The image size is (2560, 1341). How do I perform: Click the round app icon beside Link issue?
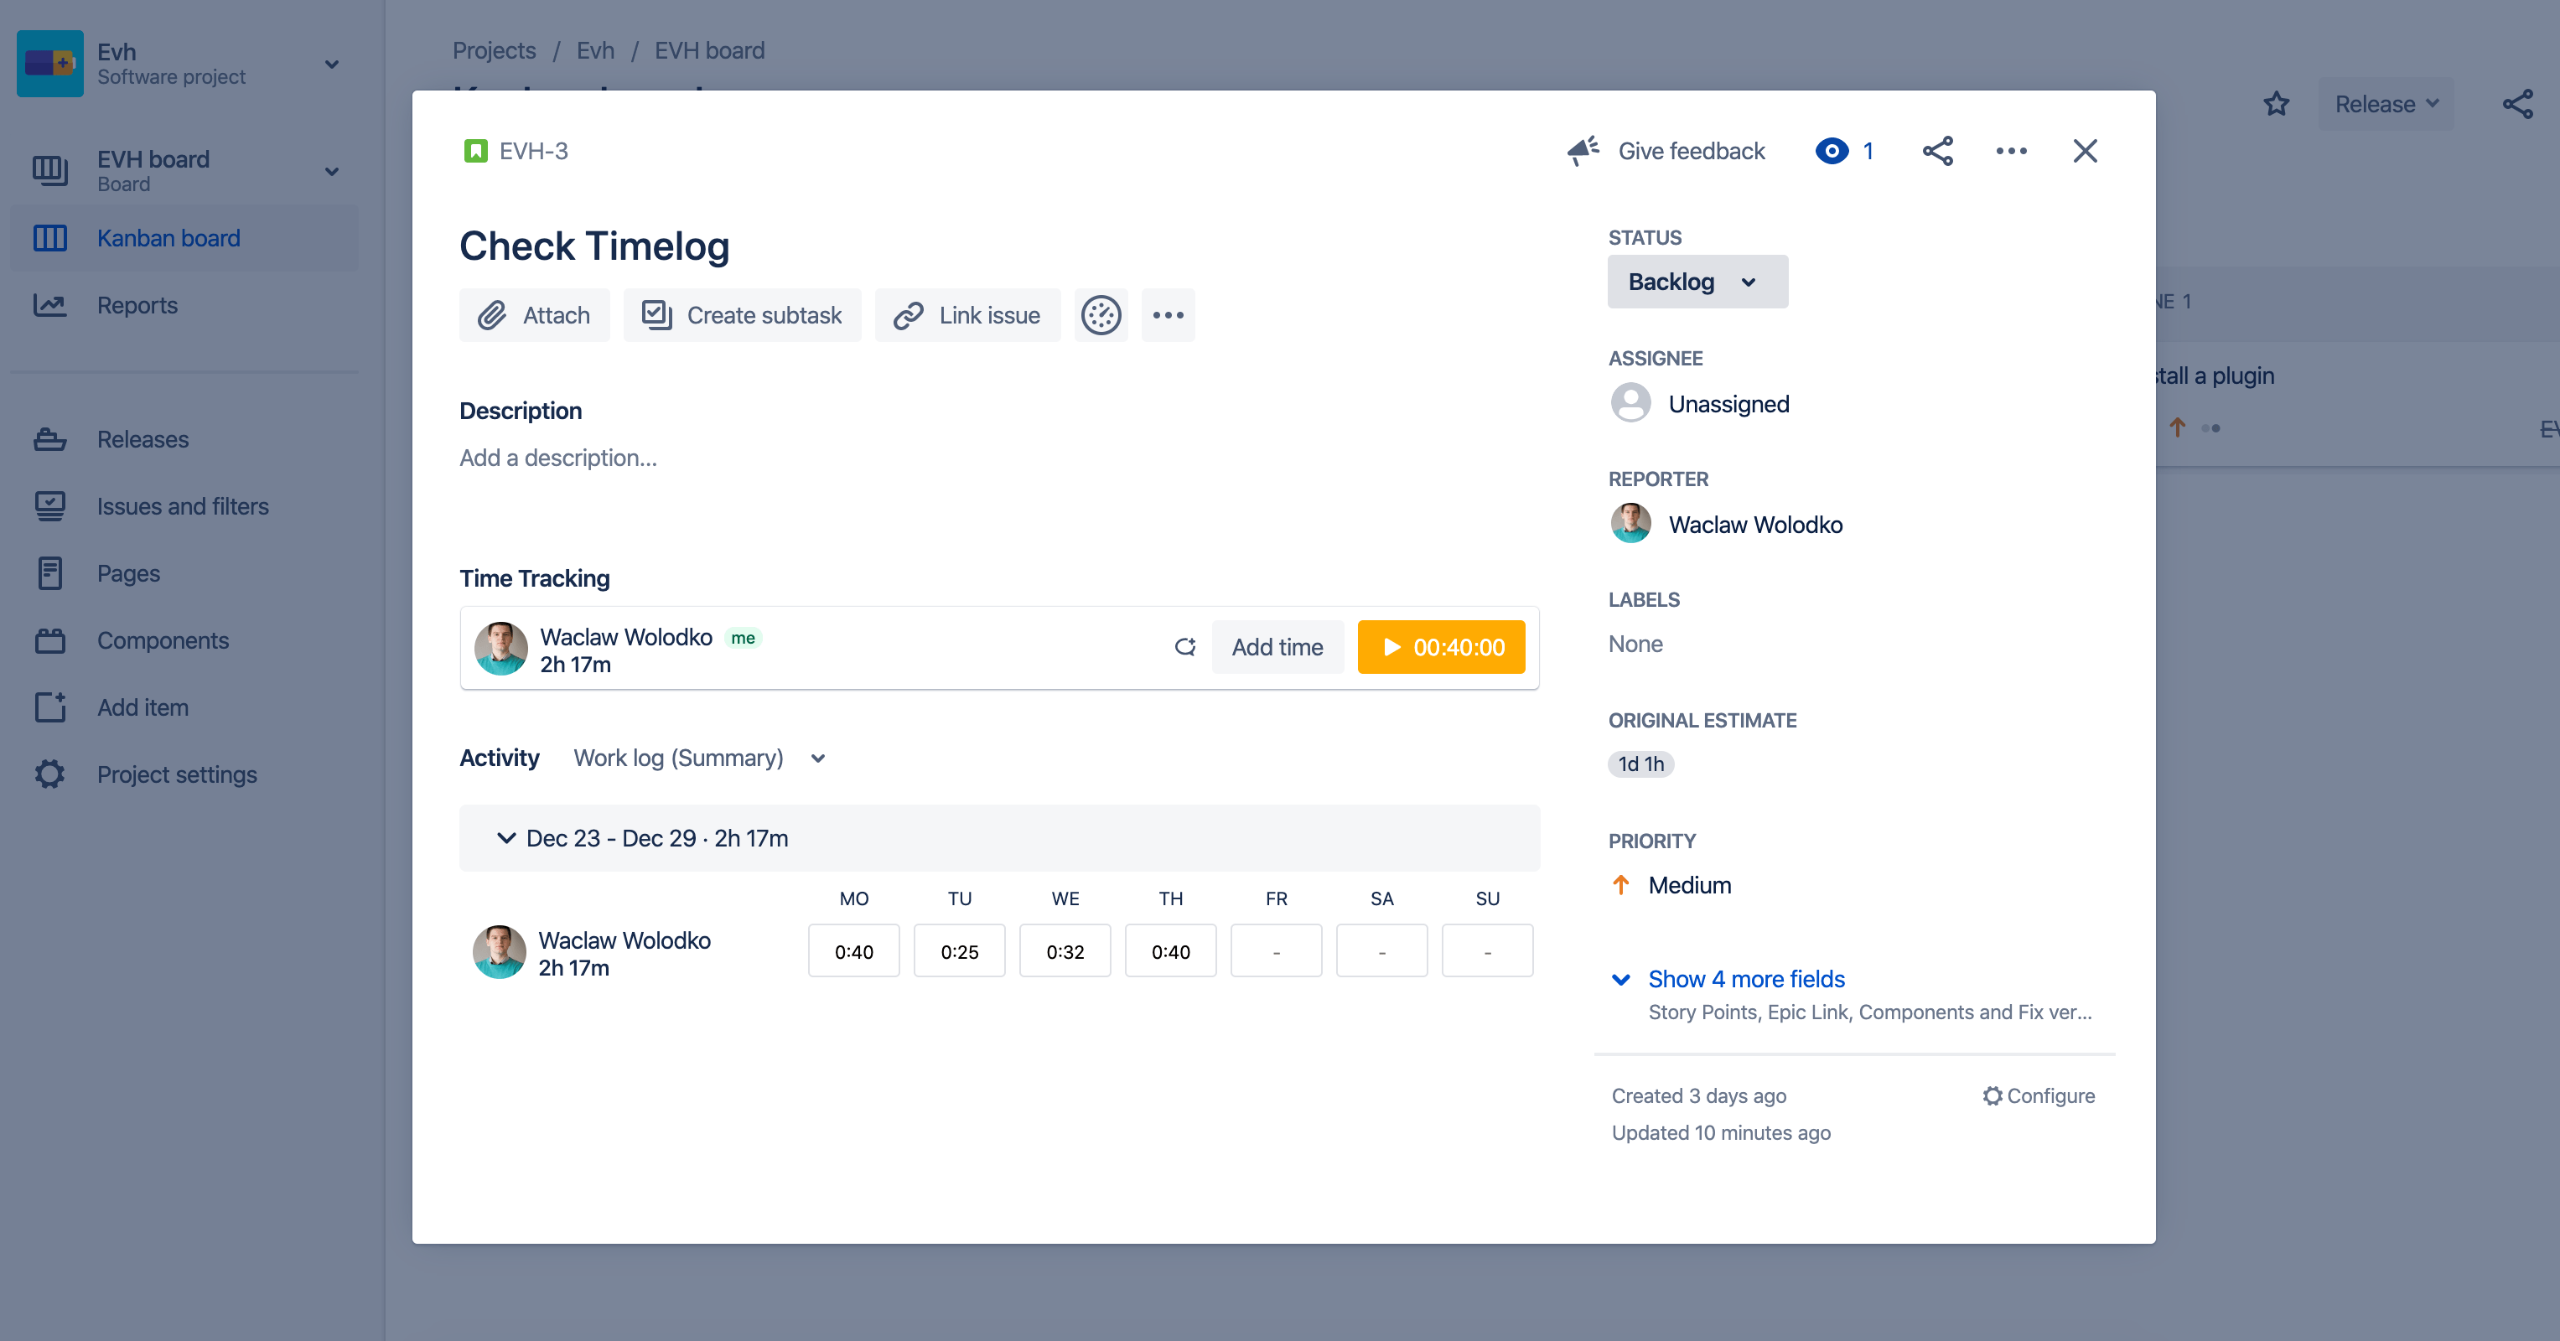1100,315
